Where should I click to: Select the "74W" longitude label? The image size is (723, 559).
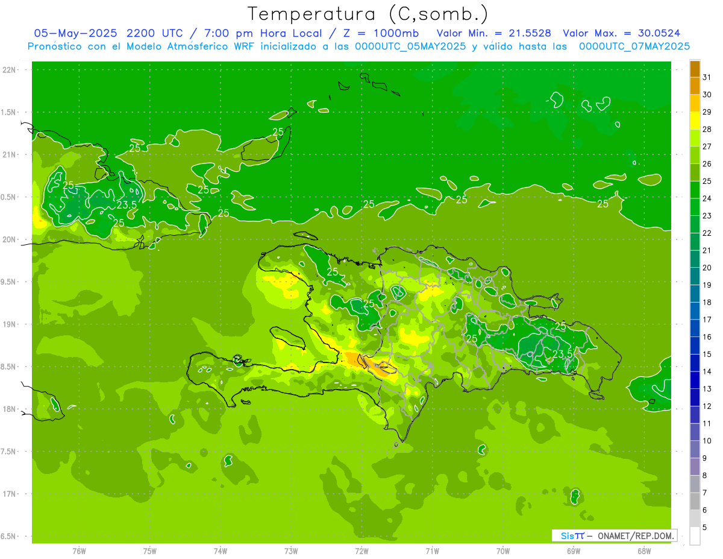click(x=221, y=551)
